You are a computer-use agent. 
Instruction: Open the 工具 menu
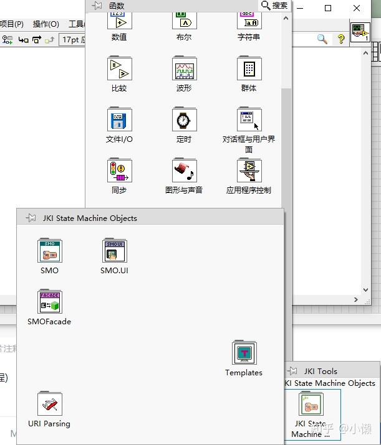pyautogui.click(x=76, y=24)
